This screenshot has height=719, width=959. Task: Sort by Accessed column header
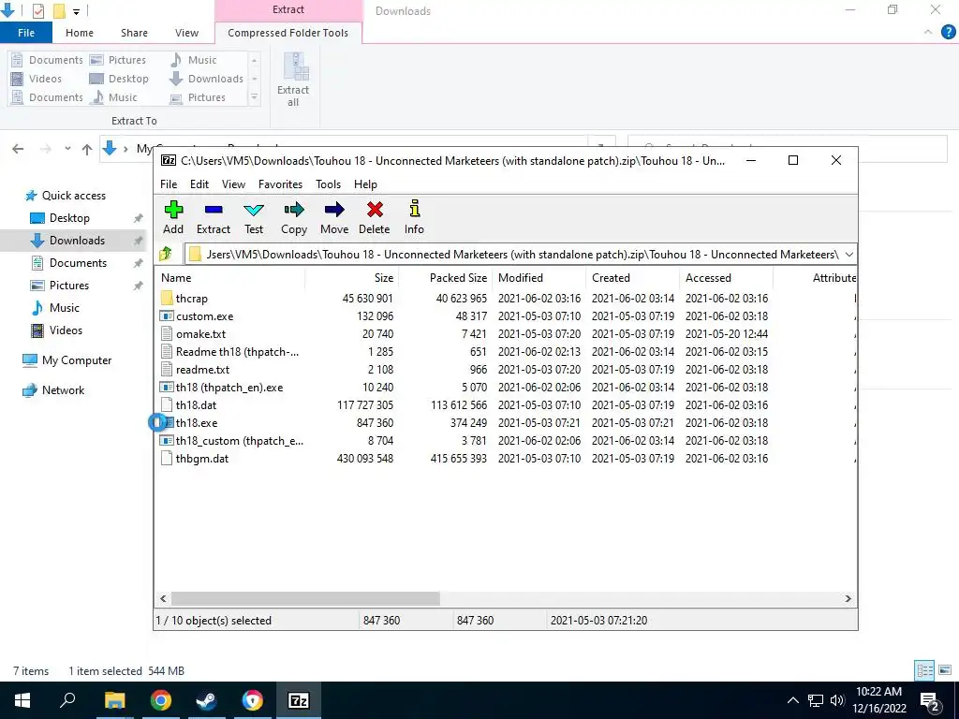point(726,277)
